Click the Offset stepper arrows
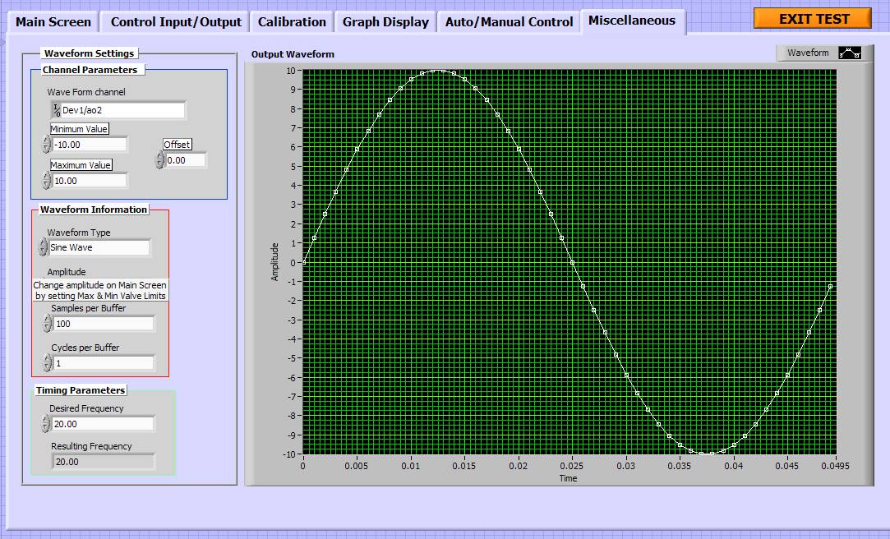The image size is (890, 539). [159, 160]
